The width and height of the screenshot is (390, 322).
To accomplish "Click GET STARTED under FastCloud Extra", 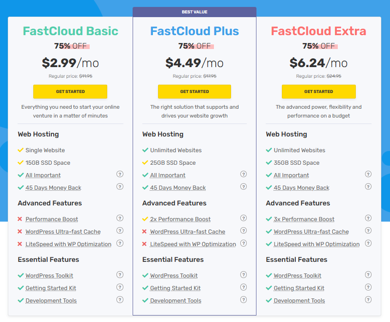I will 318,92.
